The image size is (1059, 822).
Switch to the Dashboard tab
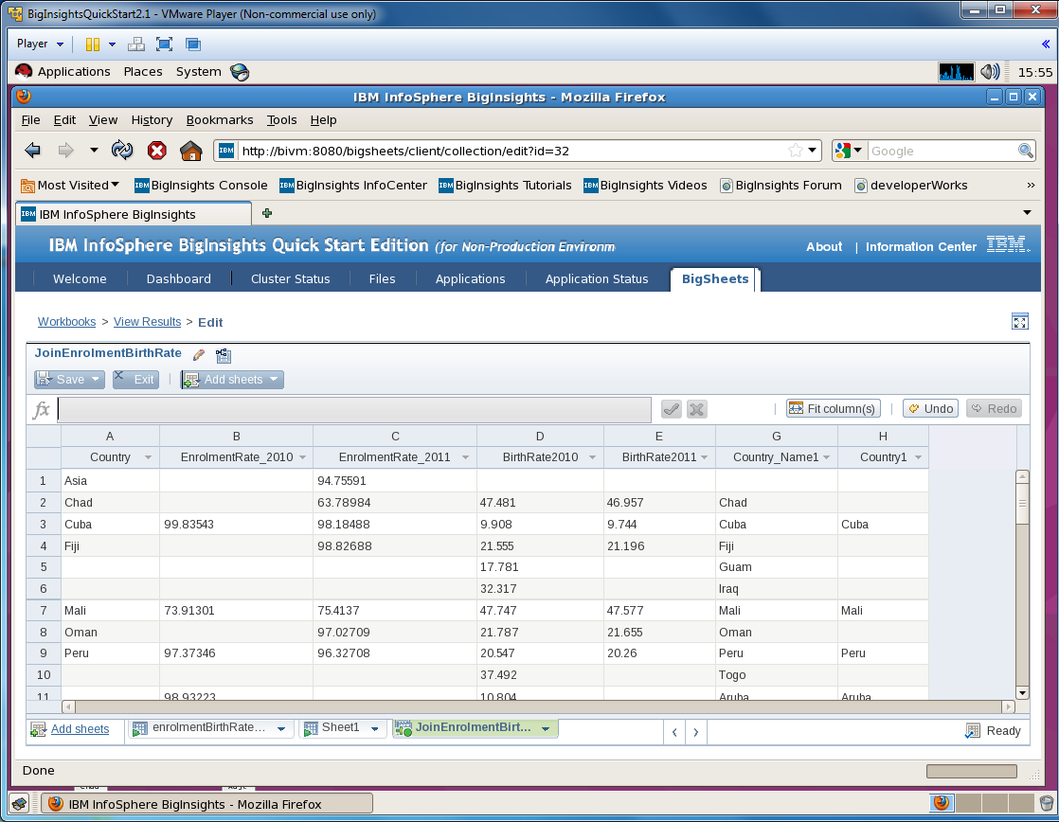tap(178, 278)
